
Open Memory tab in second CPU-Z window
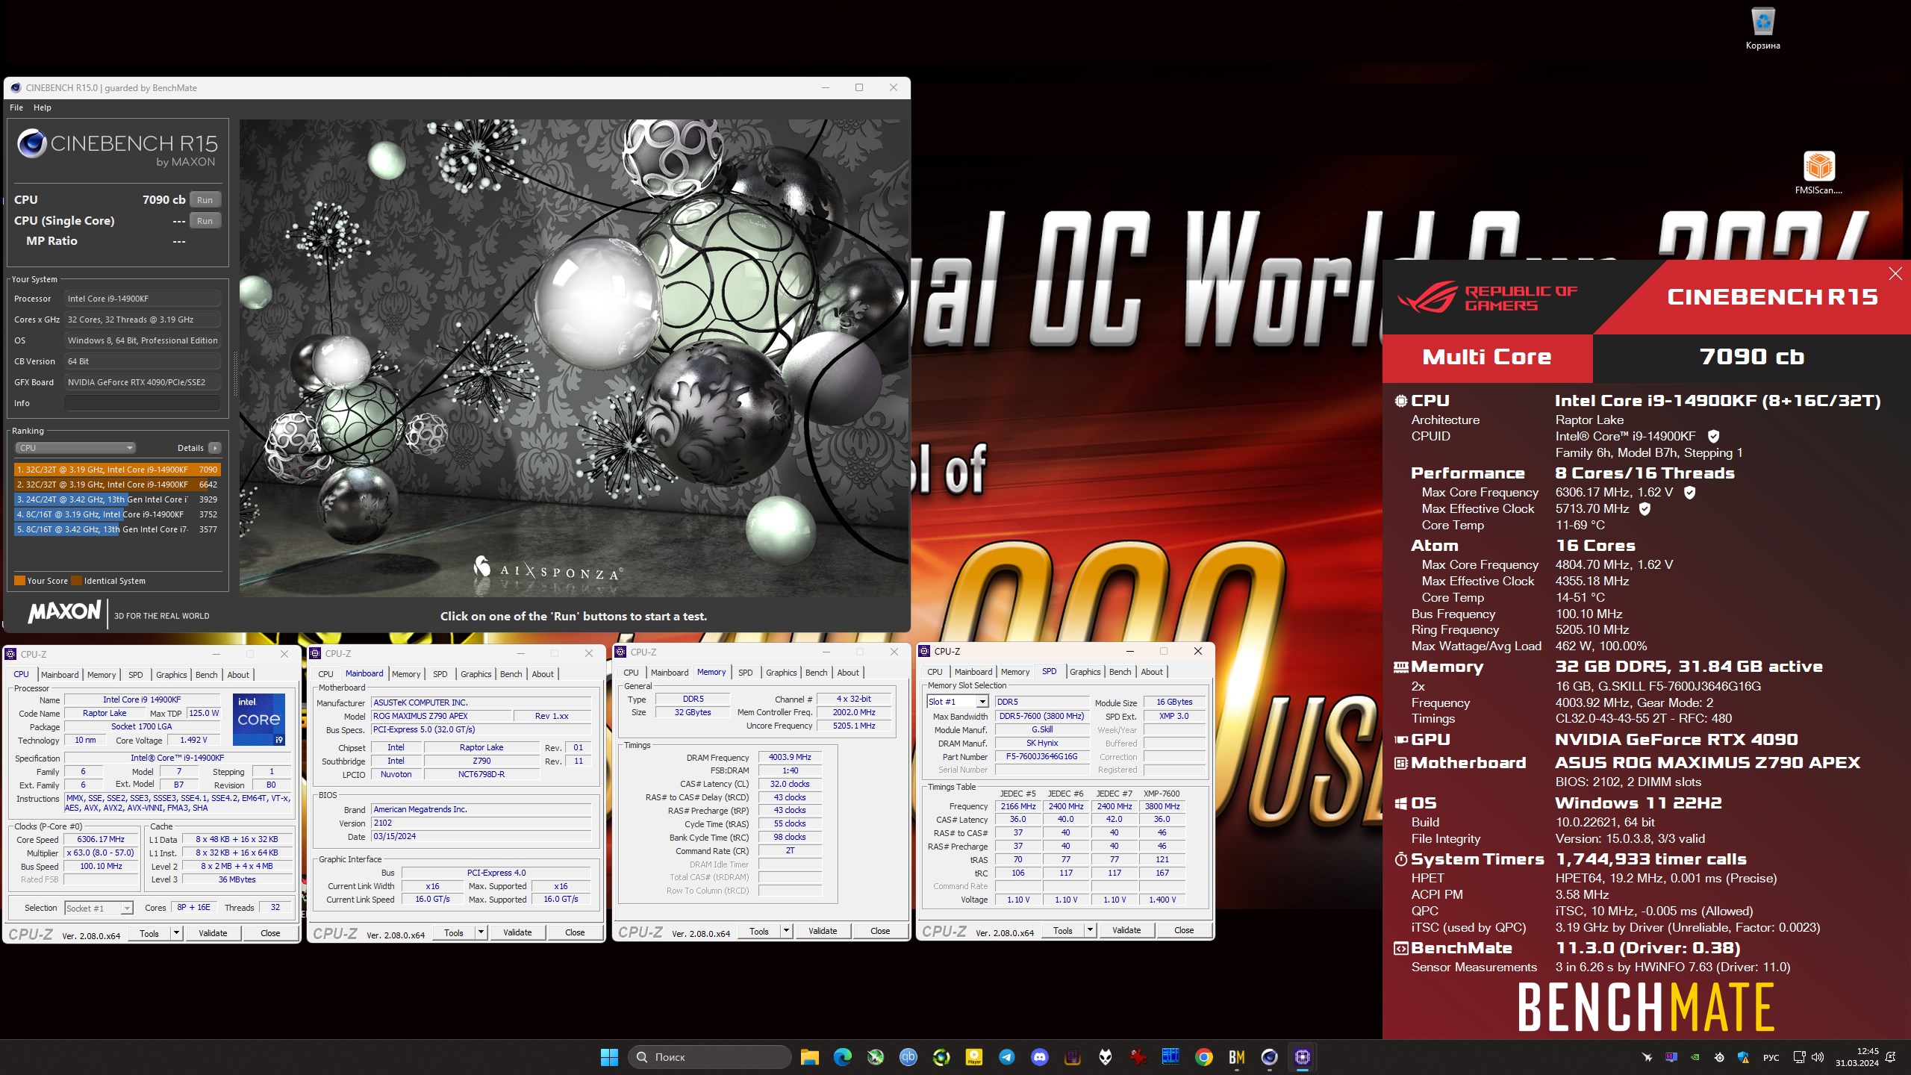[x=406, y=674]
